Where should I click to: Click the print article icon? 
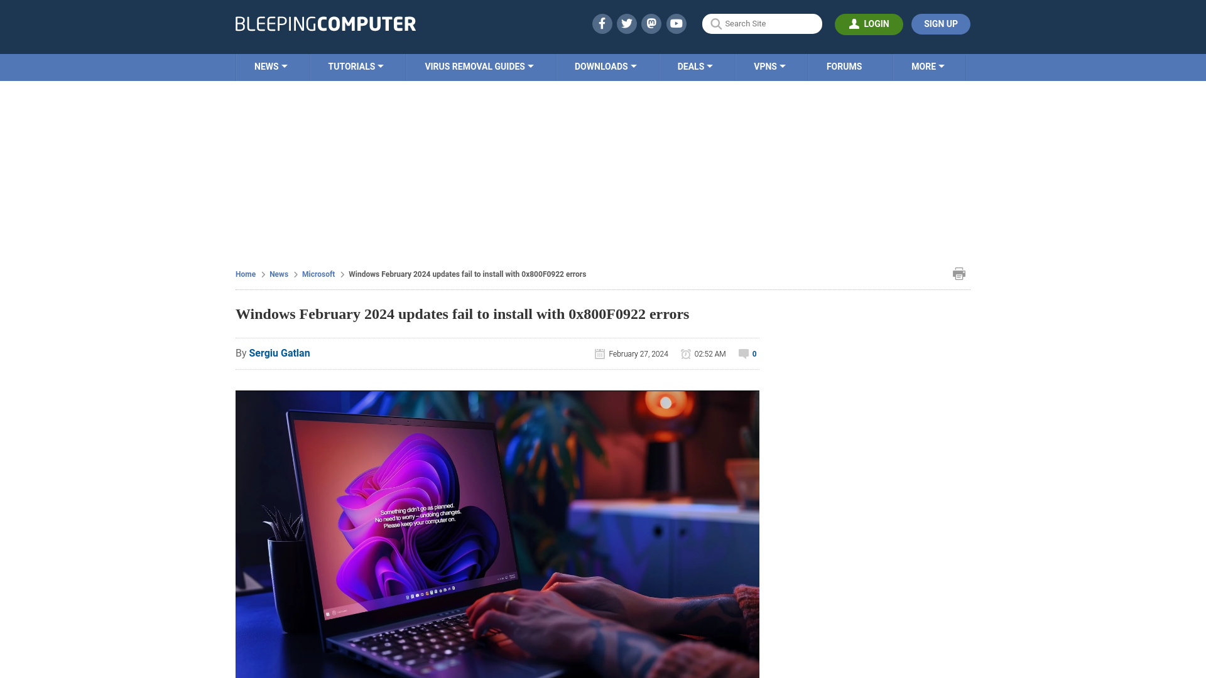(x=959, y=273)
